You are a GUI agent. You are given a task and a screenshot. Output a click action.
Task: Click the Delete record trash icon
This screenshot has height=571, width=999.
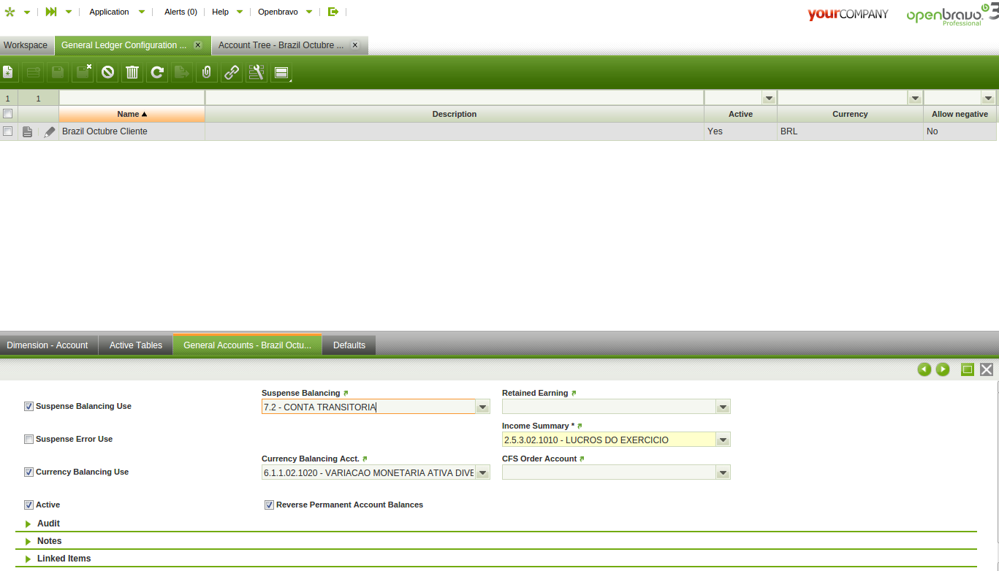click(x=132, y=72)
